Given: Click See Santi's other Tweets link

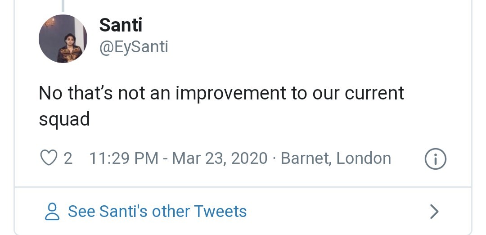Looking at the screenshot, I should coord(157,211).
